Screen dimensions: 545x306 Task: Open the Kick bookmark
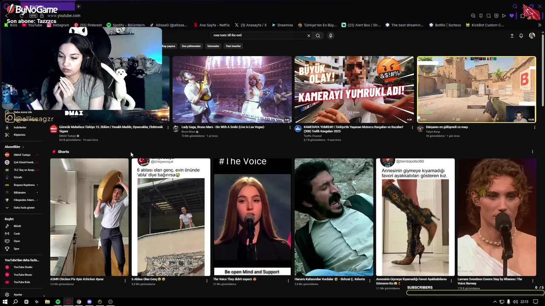[x=11, y=25]
